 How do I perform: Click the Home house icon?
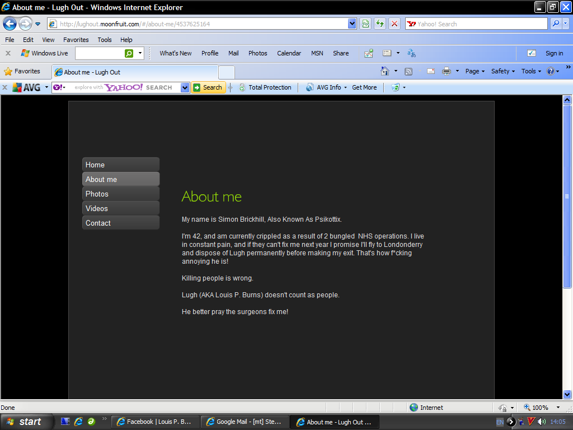(x=385, y=71)
